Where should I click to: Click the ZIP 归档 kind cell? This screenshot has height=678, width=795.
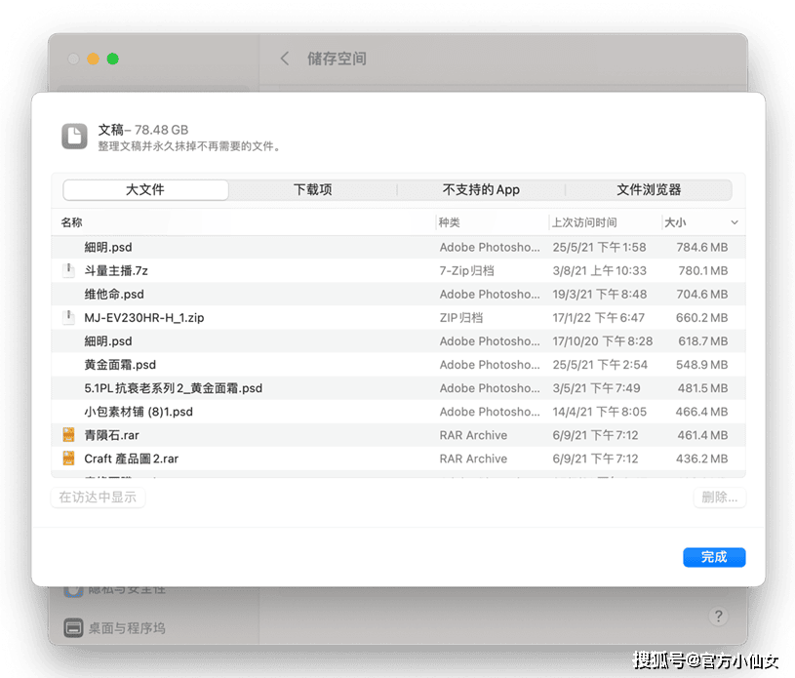[x=460, y=317]
